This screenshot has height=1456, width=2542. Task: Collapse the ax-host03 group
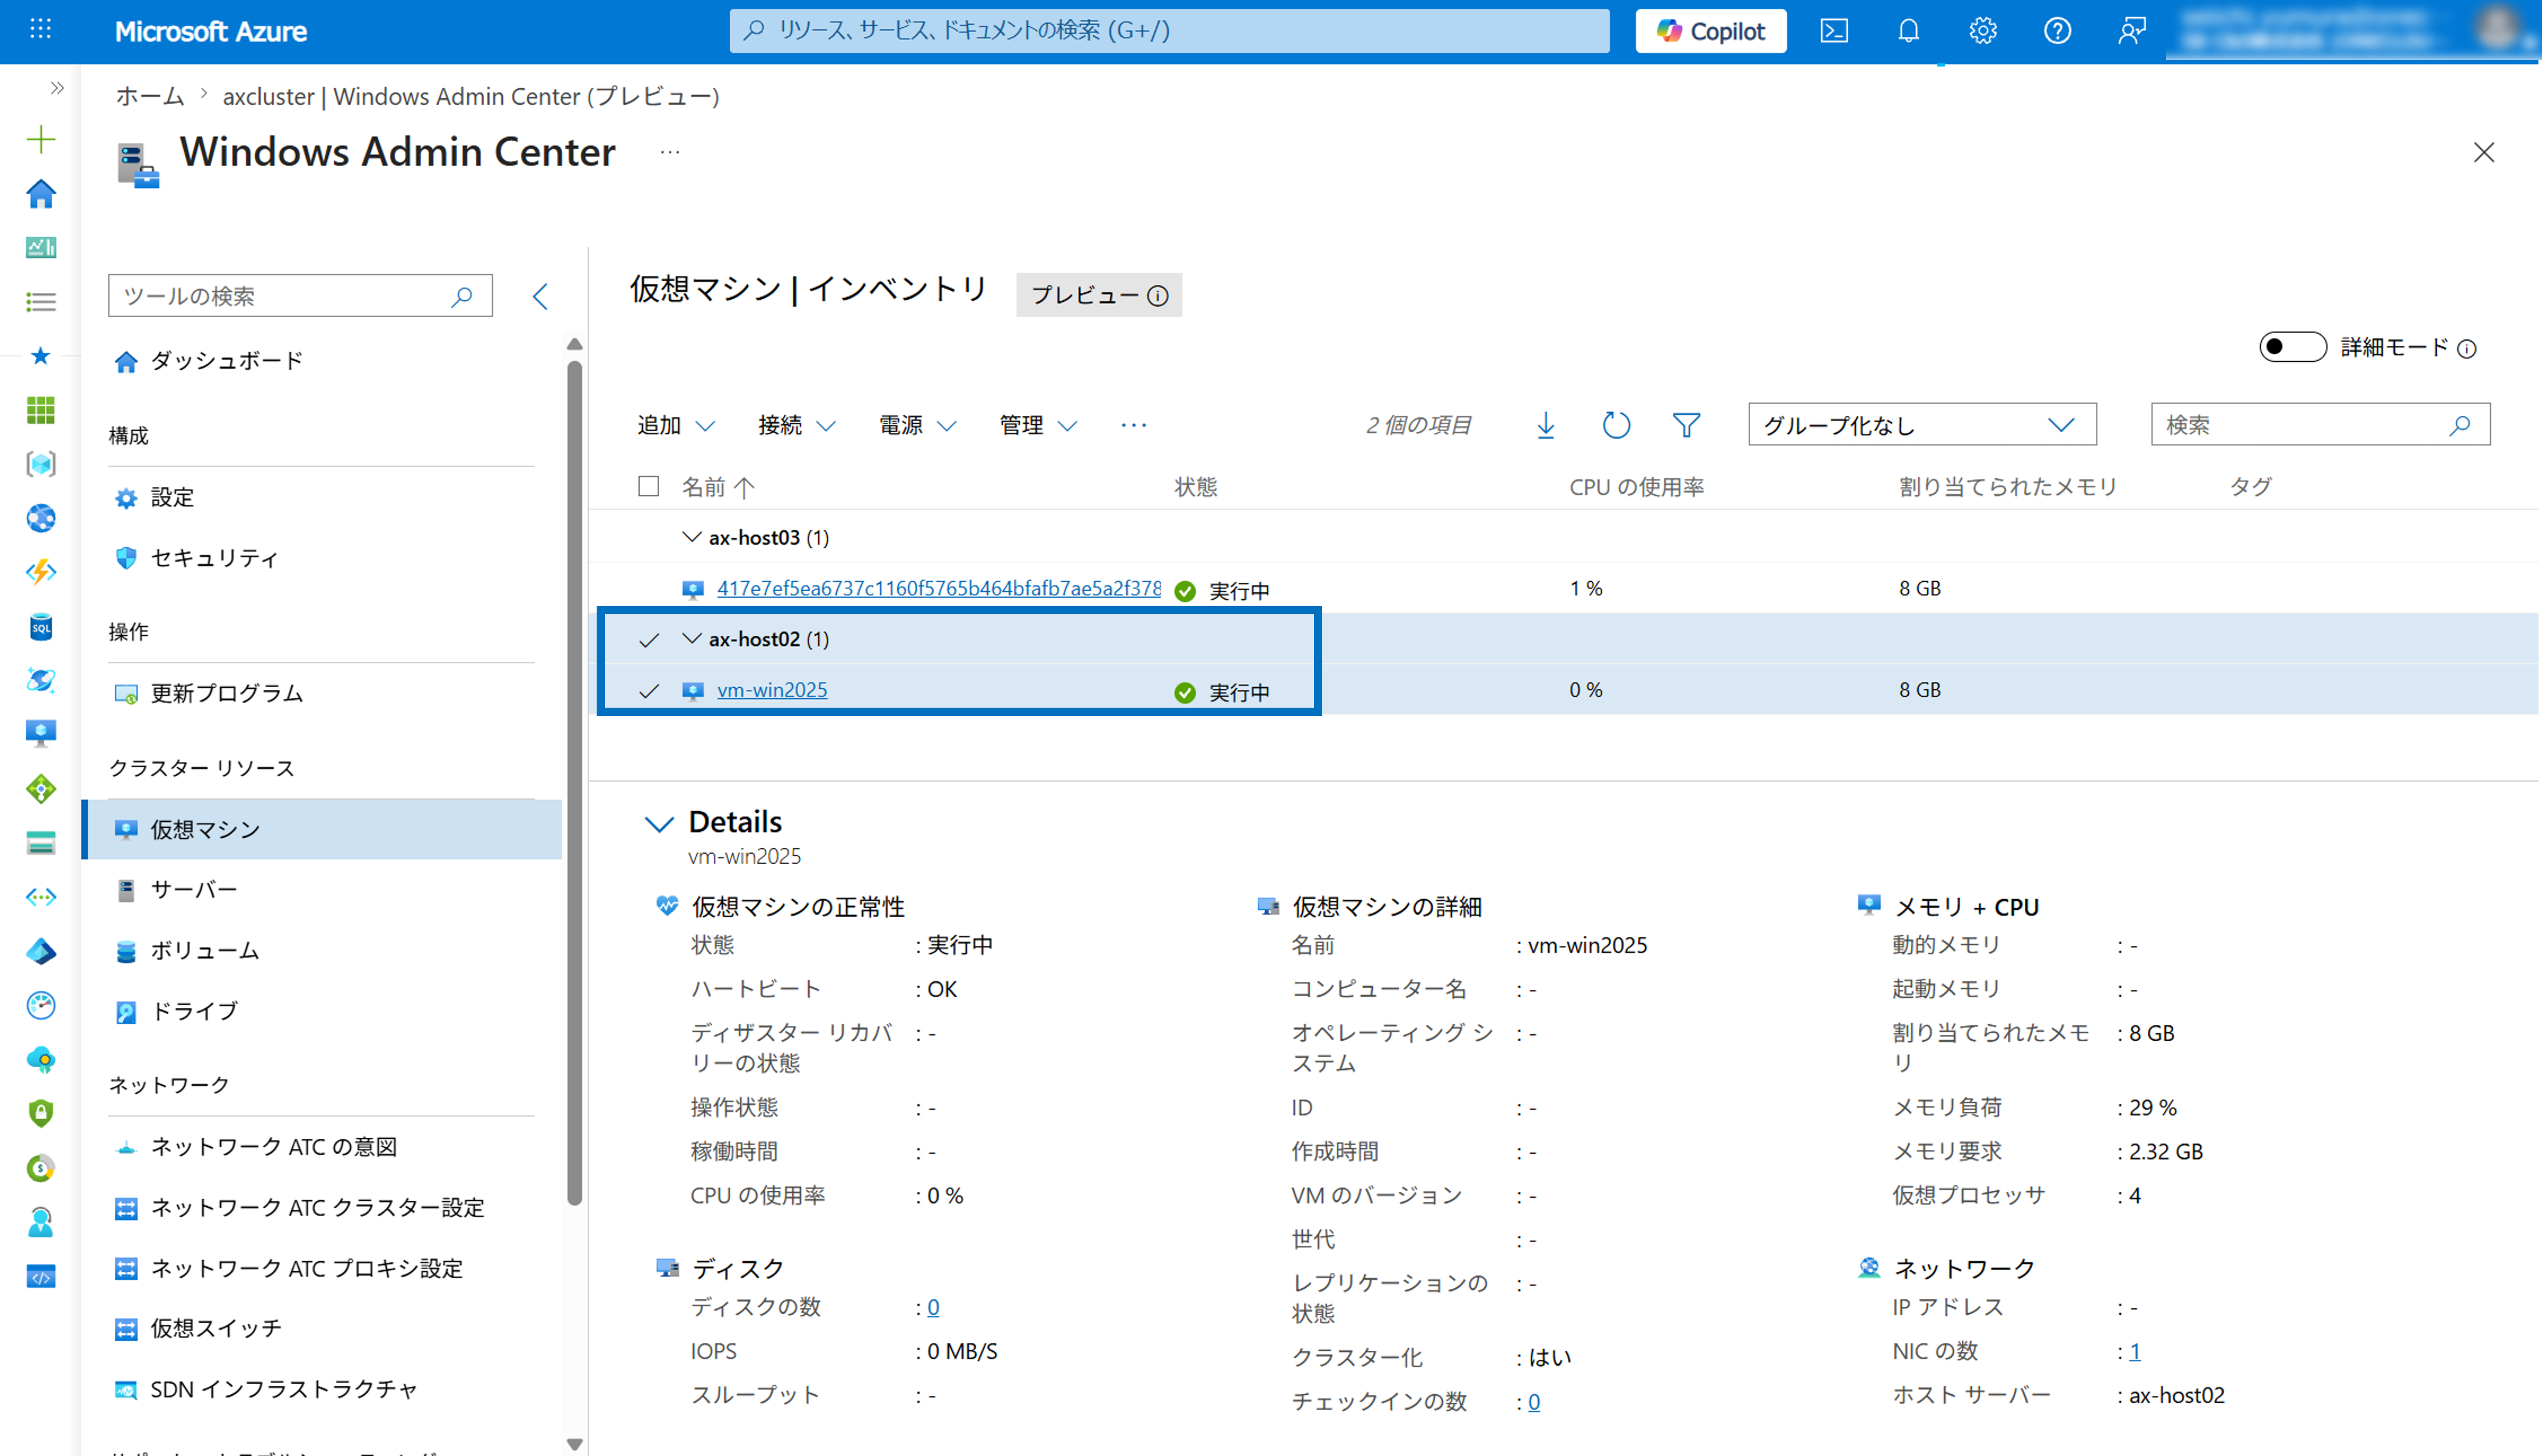691,537
